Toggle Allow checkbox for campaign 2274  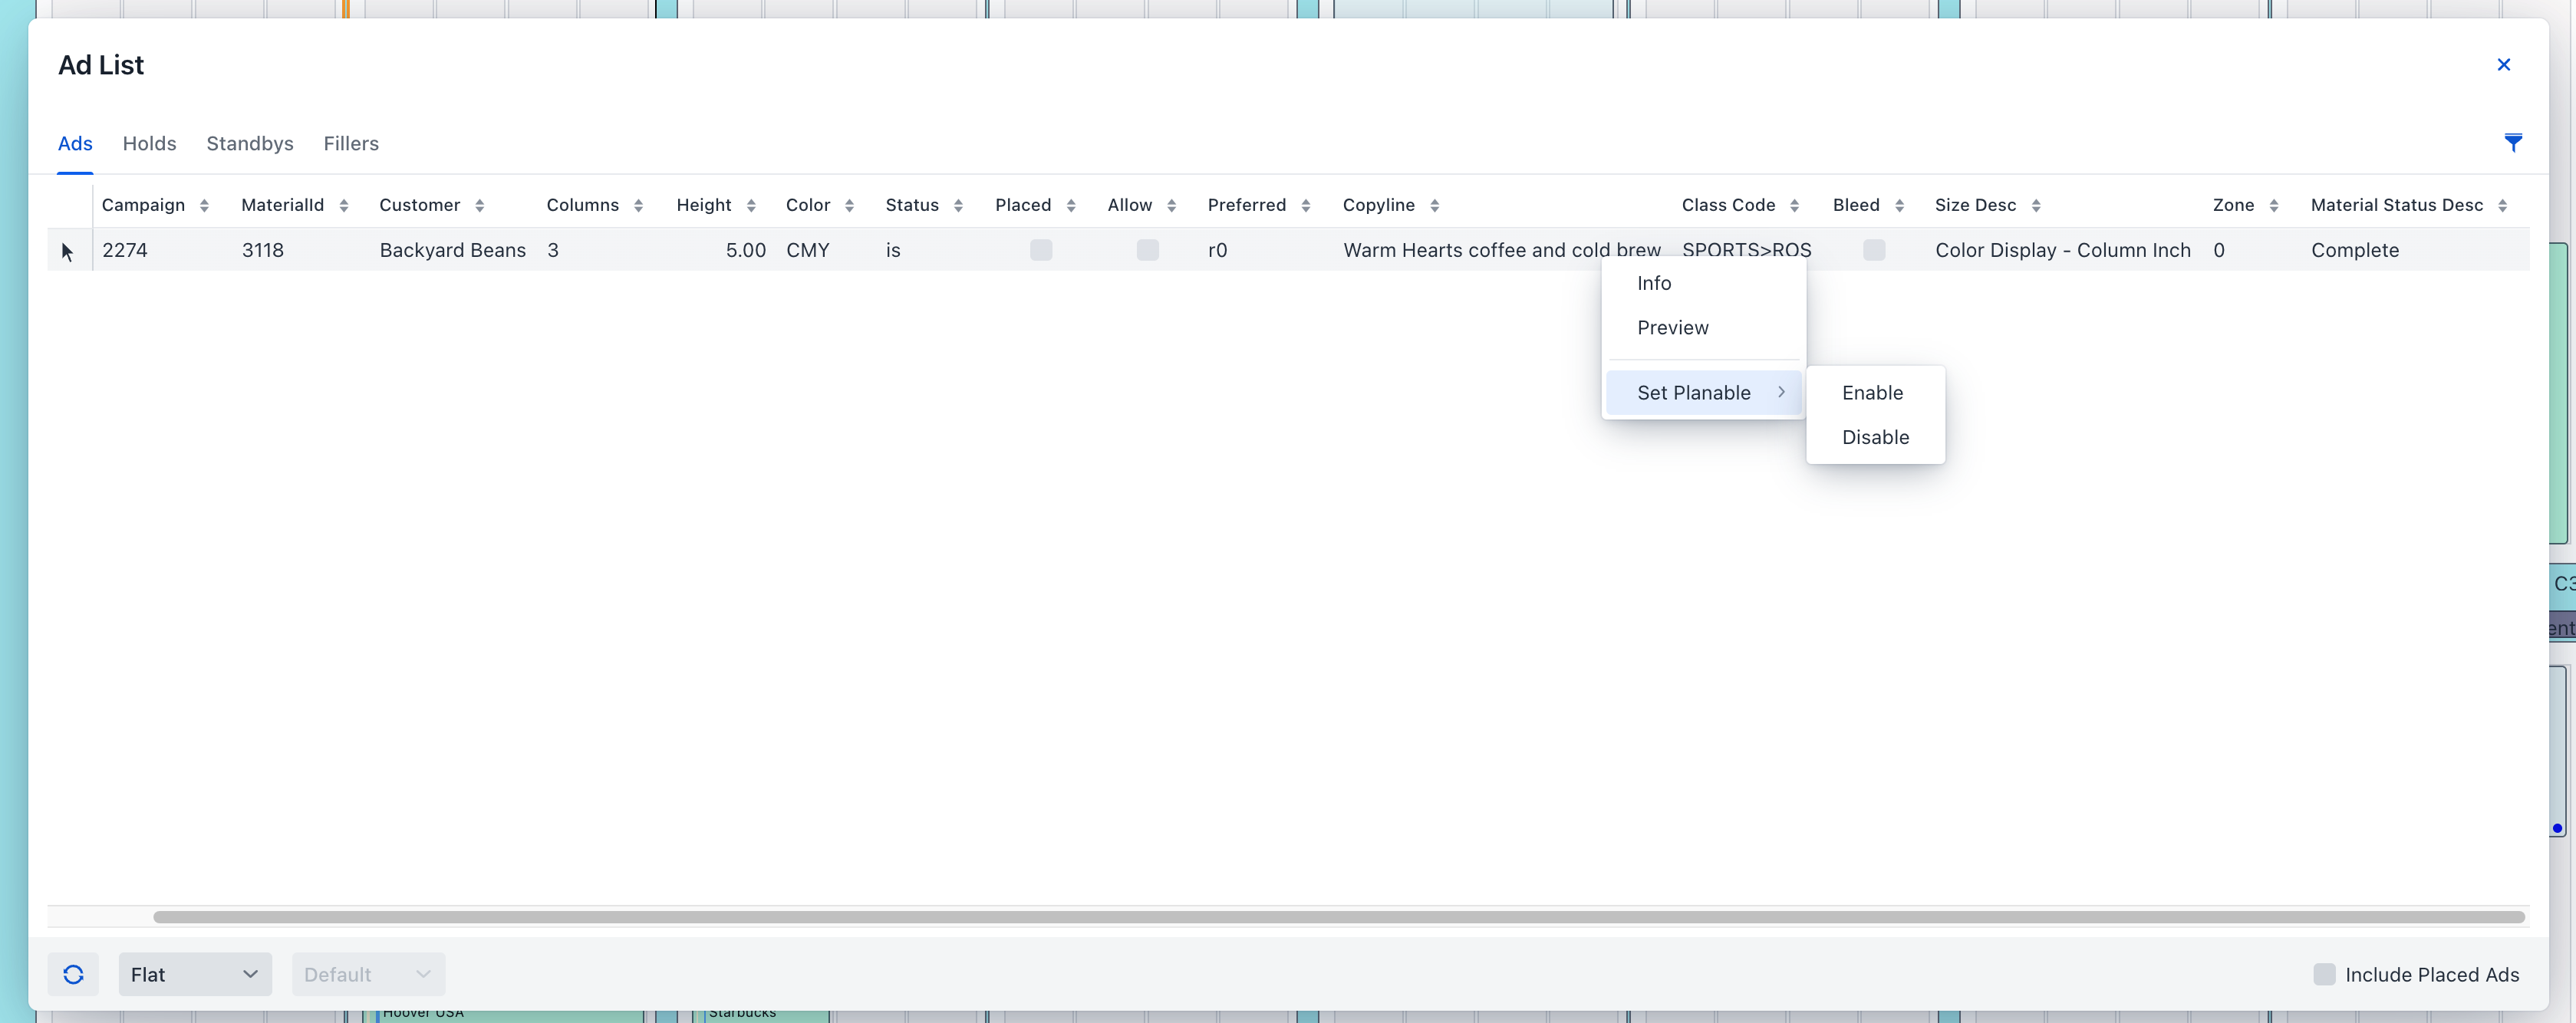pyautogui.click(x=1147, y=250)
